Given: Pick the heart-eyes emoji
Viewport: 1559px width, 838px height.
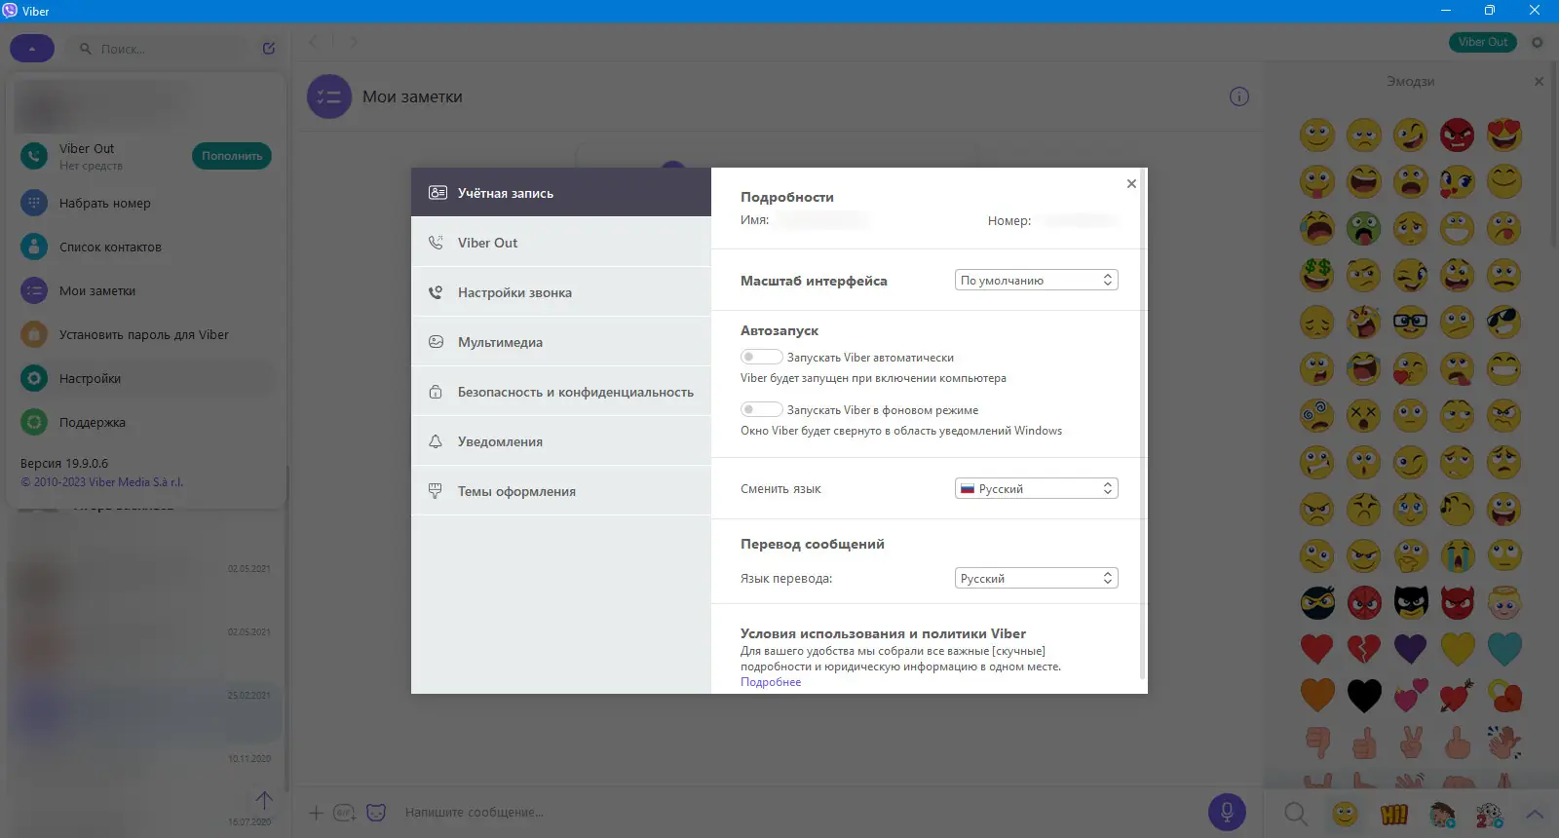Looking at the screenshot, I should point(1504,134).
